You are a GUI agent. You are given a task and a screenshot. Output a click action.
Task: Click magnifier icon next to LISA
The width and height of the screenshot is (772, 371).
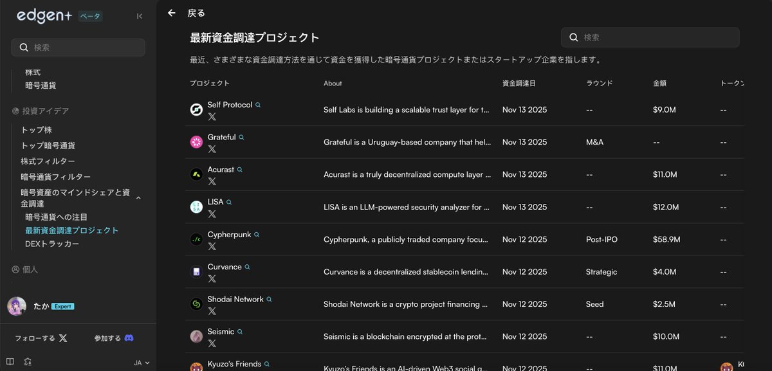pos(229,202)
